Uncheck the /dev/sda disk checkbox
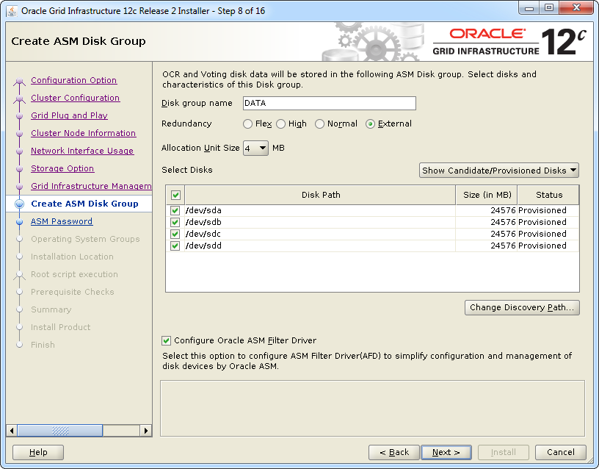Screen dimensions: 599x469 tap(175, 210)
